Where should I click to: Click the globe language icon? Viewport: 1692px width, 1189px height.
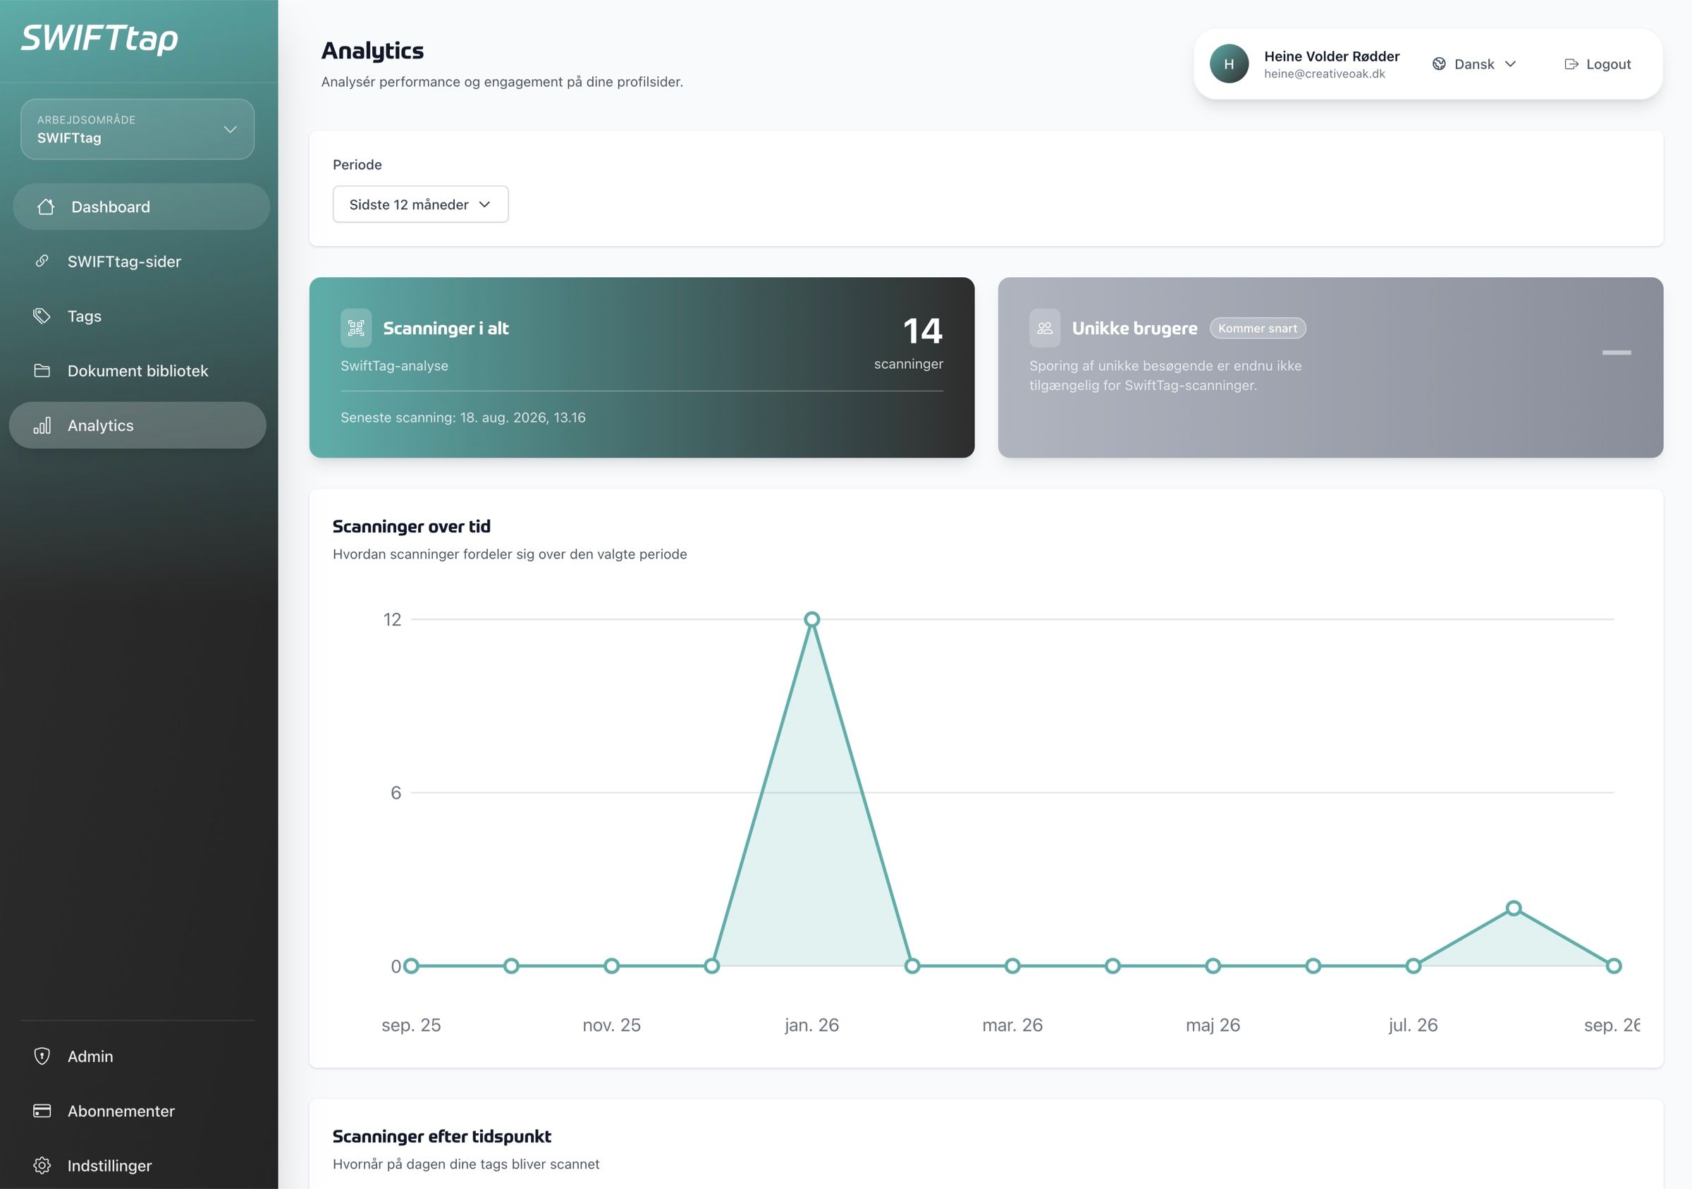pyautogui.click(x=1438, y=64)
